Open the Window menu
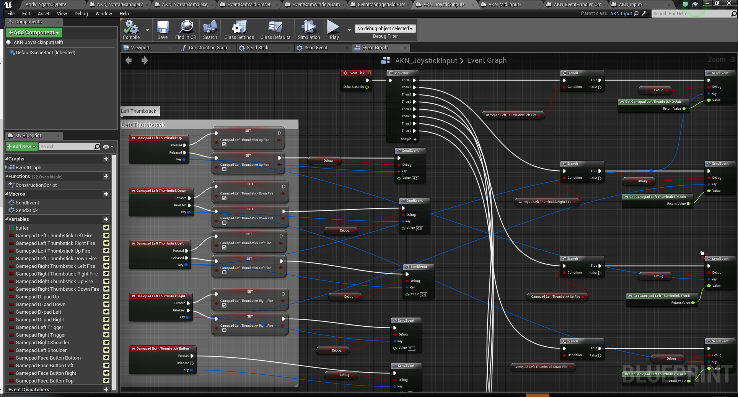The width and height of the screenshot is (738, 397). coord(104,14)
